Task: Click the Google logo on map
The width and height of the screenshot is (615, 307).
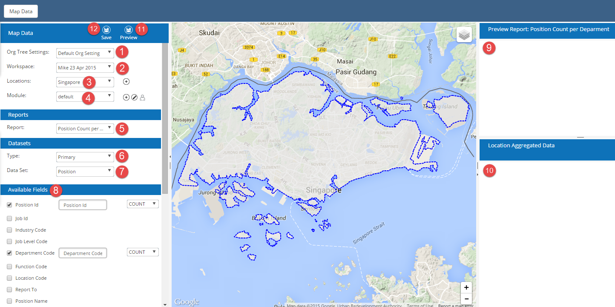Action: pos(187,302)
